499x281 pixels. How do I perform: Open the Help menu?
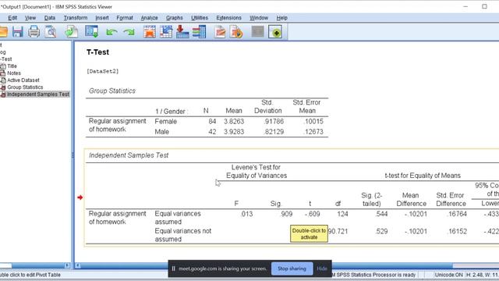(x=281, y=18)
